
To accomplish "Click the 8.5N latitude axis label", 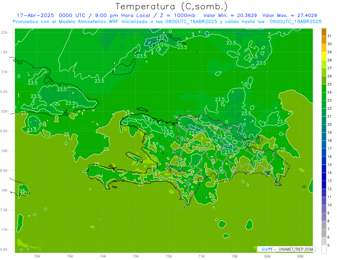I will coord(4,171).
